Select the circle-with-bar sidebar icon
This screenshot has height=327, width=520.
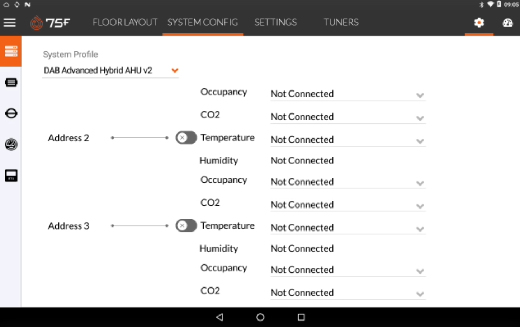click(x=11, y=113)
